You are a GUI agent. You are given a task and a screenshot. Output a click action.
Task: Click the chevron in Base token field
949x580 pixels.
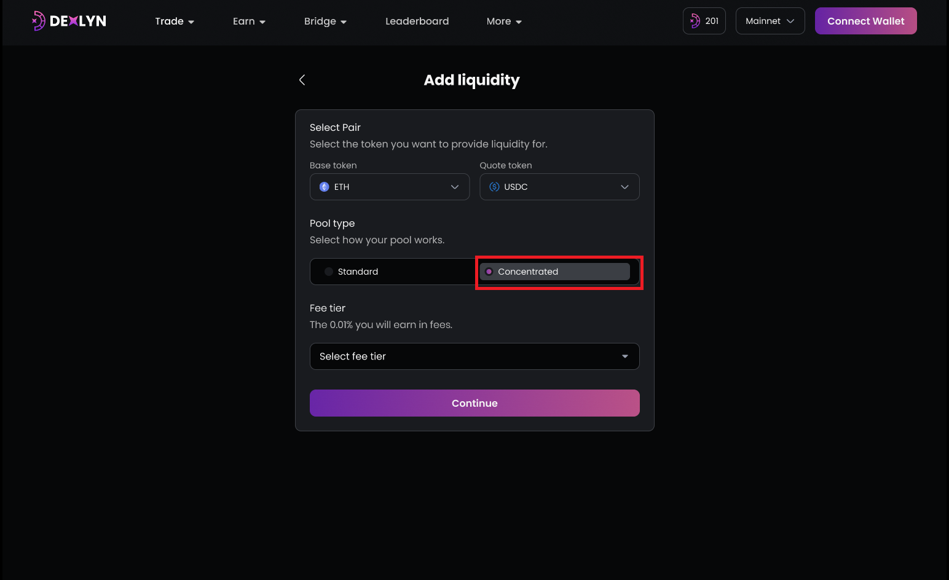455,187
